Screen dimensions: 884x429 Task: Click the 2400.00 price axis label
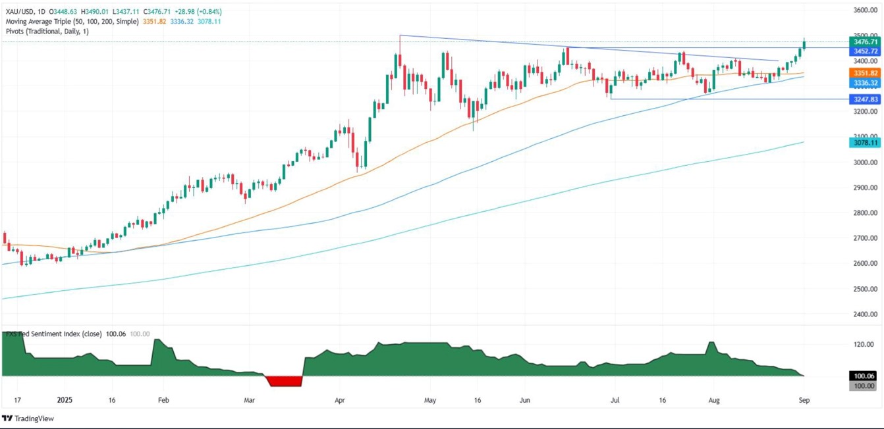pyautogui.click(x=865, y=314)
